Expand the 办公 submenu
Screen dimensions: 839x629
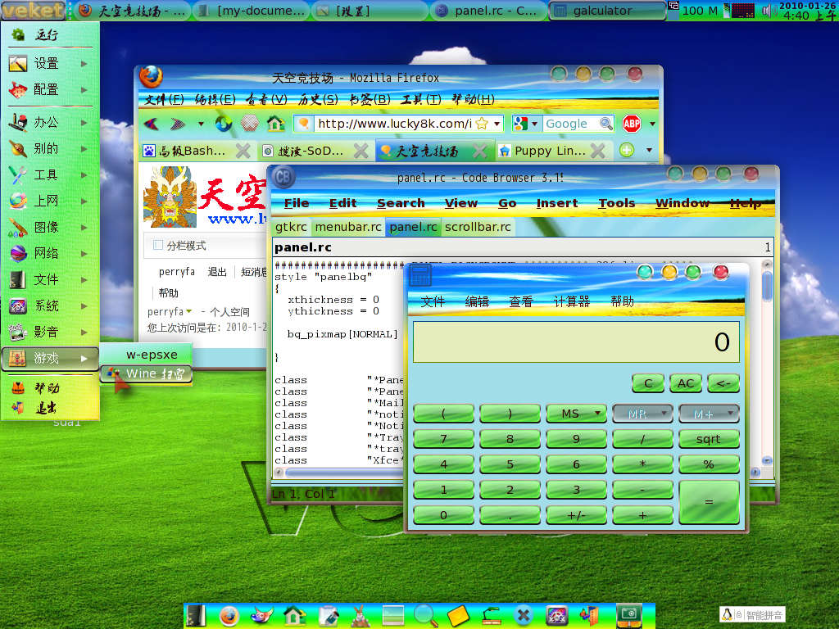[50, 122]
